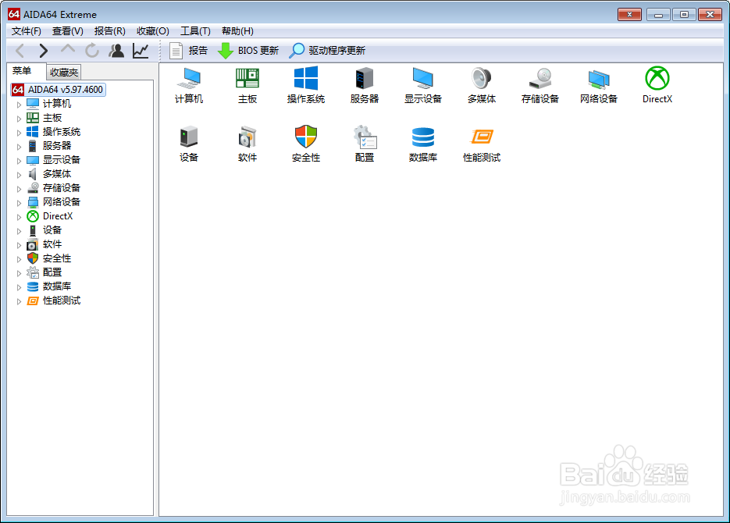Click the BIOS 更新 toolbar button

248,50
